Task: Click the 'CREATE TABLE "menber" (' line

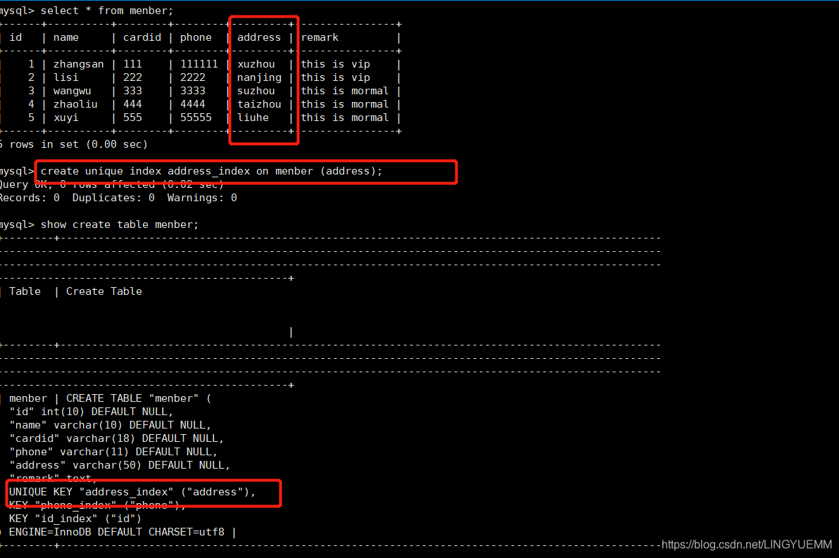Action: (x=139, y=398)
